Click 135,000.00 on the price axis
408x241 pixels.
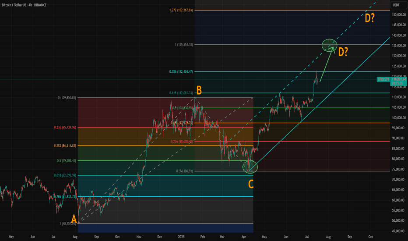[x=399, y=46]
